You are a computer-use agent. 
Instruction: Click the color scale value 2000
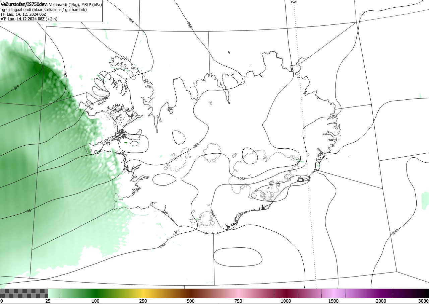point(381,301)
